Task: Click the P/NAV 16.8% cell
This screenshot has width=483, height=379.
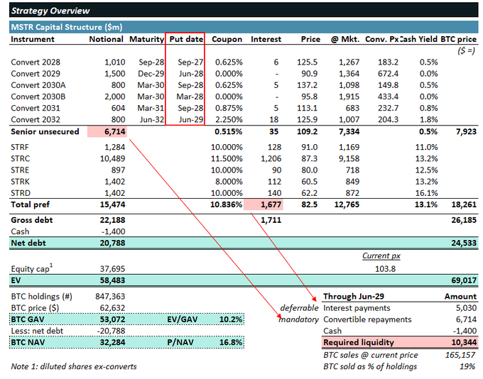Action: [x=231, y=342]
